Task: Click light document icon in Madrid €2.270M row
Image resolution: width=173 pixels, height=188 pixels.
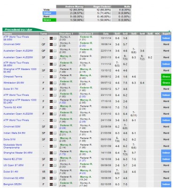Action: (55, 159)
